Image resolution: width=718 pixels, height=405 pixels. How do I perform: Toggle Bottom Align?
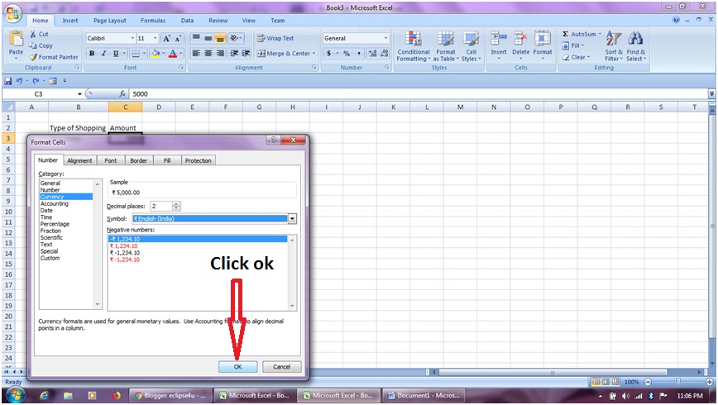coord(220,39)
